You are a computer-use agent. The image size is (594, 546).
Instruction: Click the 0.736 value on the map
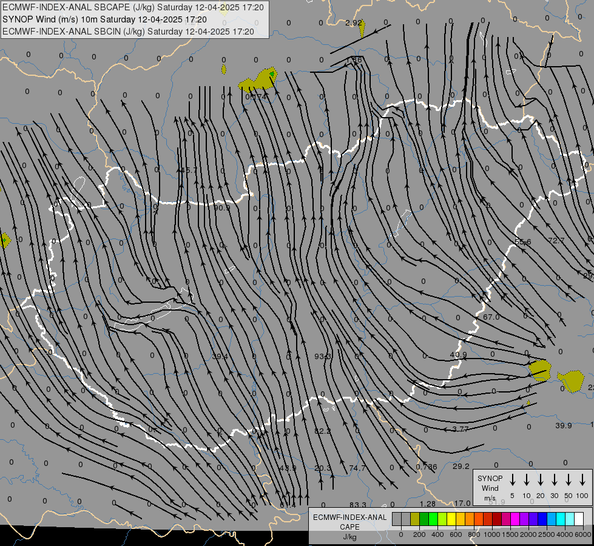pos(427,467)
